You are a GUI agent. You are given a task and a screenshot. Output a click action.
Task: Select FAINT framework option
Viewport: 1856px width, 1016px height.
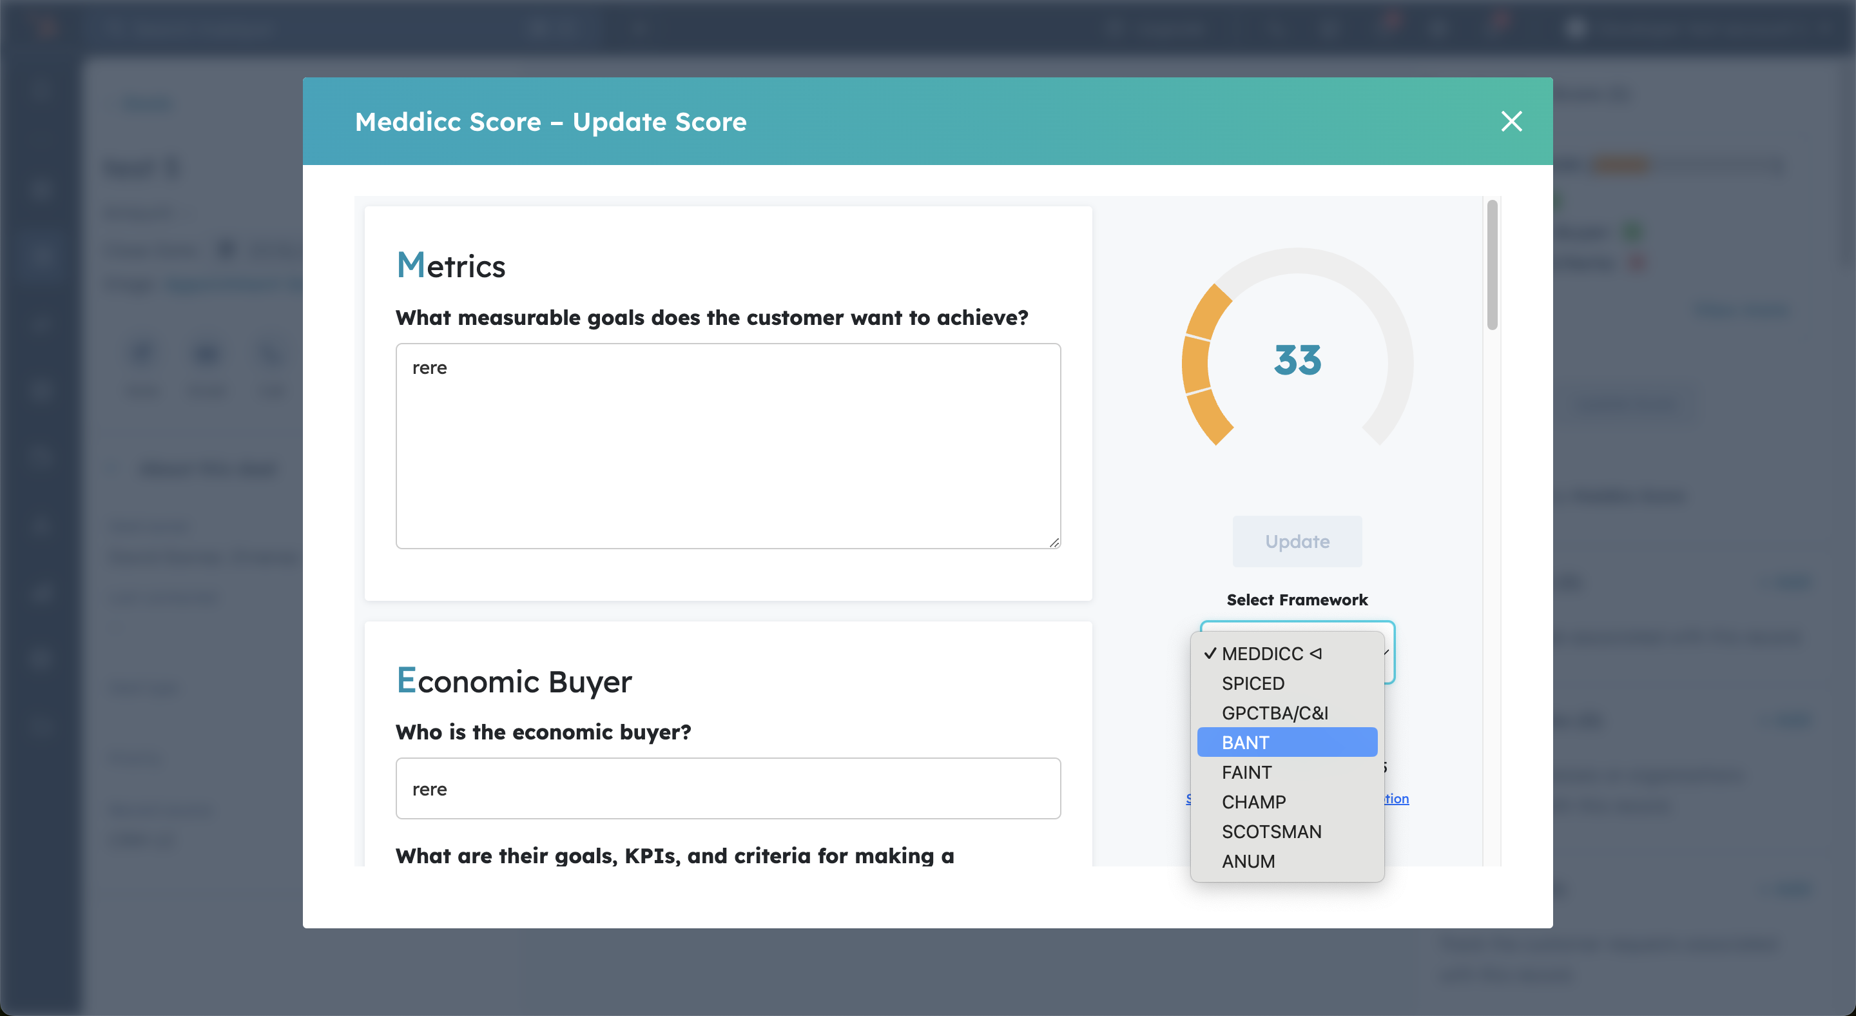coord(1287,772)
